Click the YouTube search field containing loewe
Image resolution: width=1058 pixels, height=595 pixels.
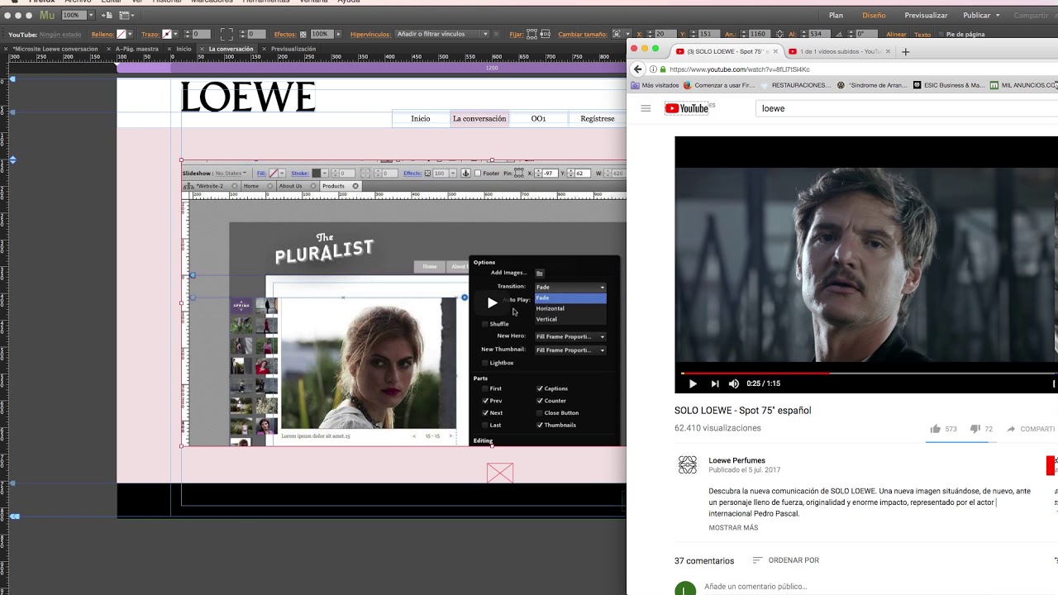click(x=907, y=108)
